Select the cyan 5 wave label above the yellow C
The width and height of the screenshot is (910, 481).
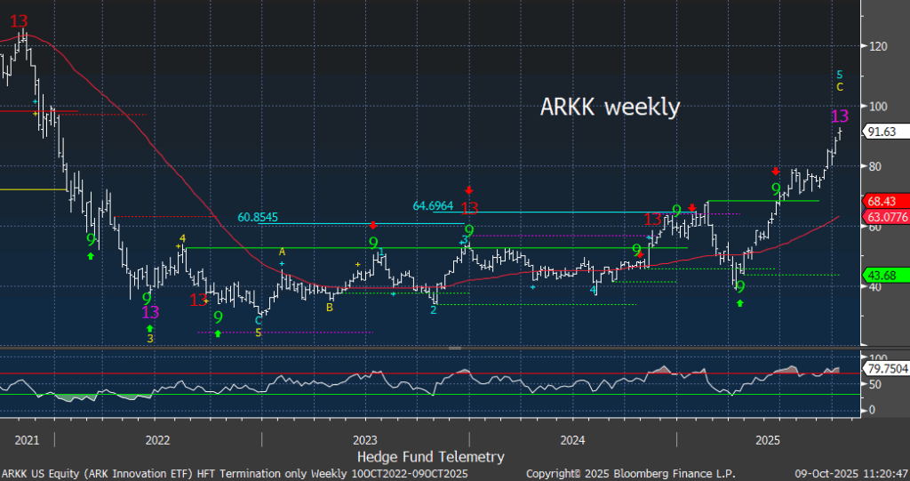(840, 74)
